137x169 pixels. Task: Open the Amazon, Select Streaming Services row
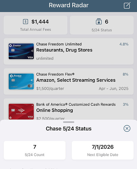[69, 81]
